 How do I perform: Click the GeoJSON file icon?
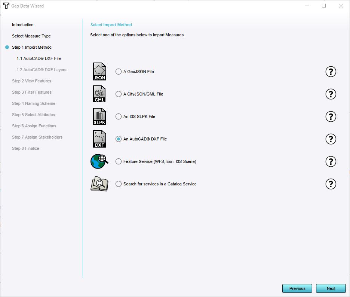99,72
